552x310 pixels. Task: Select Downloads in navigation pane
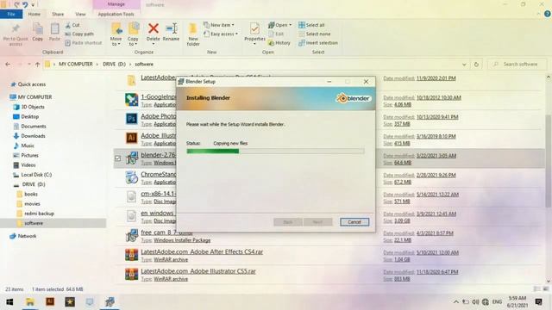[29, 136]
